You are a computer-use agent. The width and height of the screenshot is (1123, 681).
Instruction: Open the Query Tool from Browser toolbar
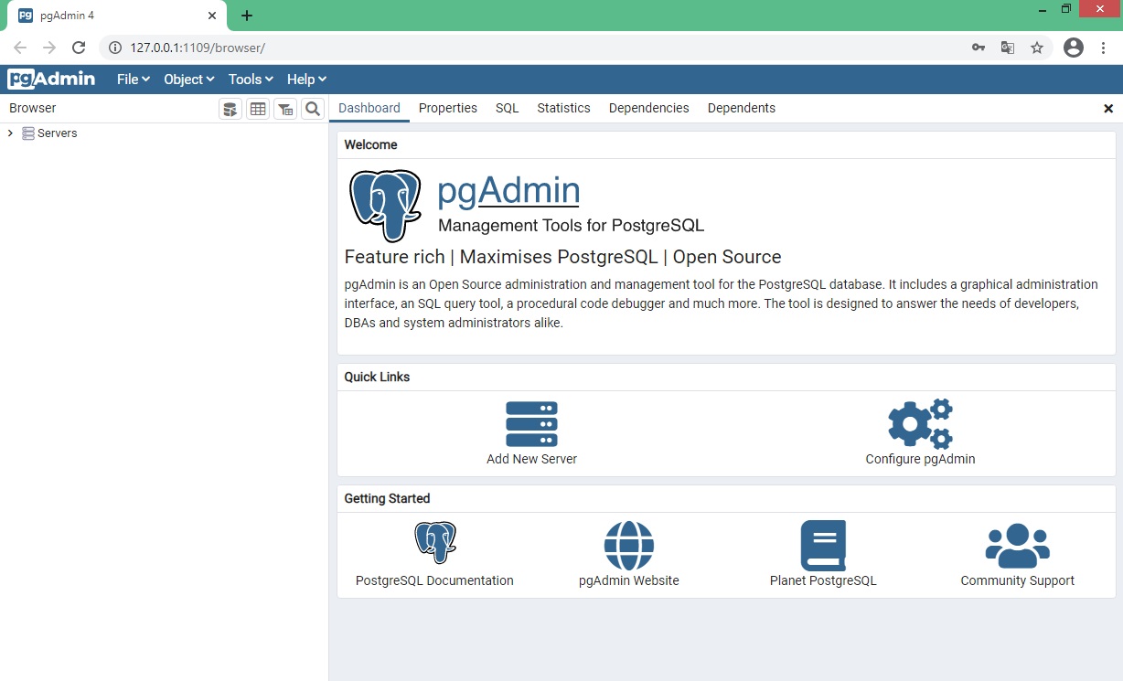coord(230,109)
